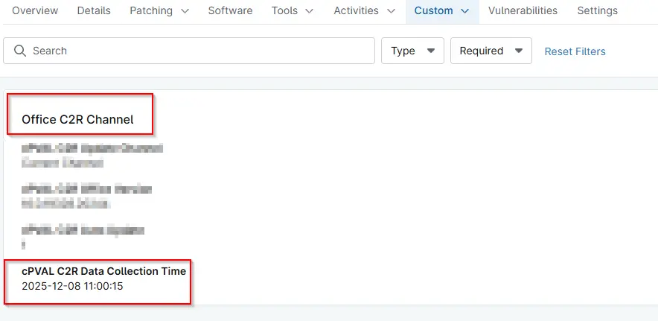Navigate to the Vulnerabilities tab
Image resolution: width=658 pixels, height=321 pixels.
click(x=523, y=10)
